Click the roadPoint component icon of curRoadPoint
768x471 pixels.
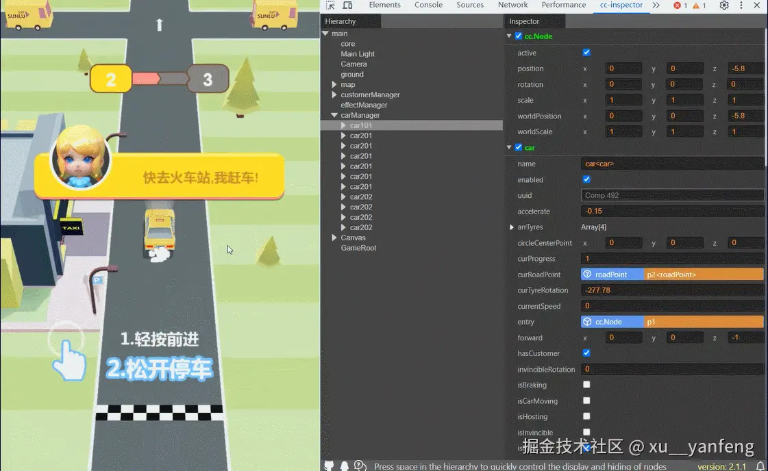point(587,274)
